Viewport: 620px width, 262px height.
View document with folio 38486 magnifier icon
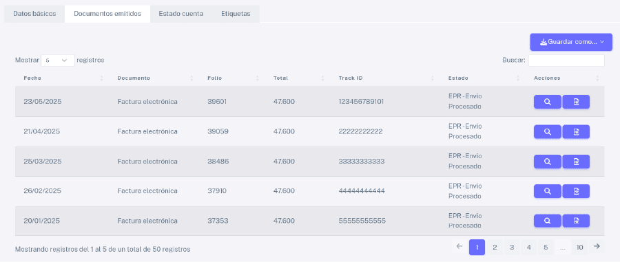[x=547, y=162]
